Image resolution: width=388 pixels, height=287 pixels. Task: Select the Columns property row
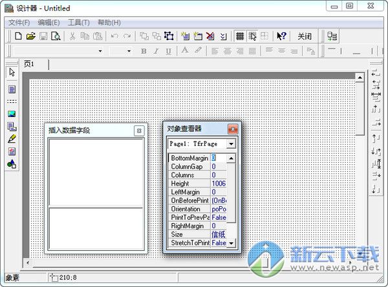click(197, 175)
